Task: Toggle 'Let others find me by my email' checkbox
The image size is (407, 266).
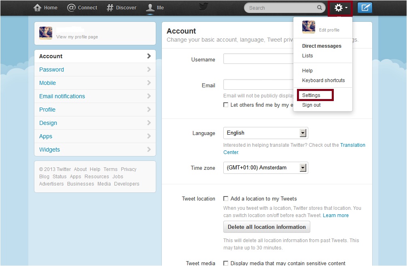Action: [x=226, y=105]
